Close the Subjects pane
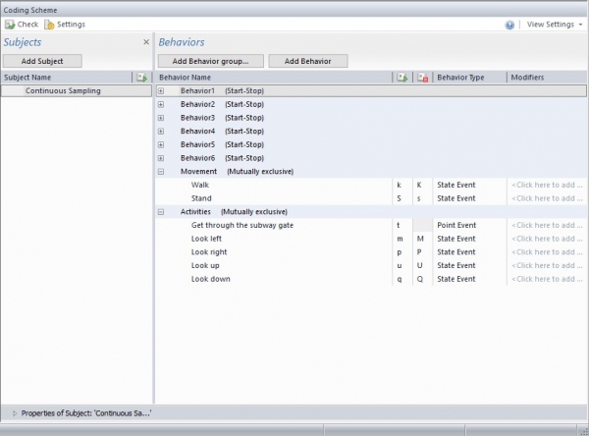 (146, 42)
